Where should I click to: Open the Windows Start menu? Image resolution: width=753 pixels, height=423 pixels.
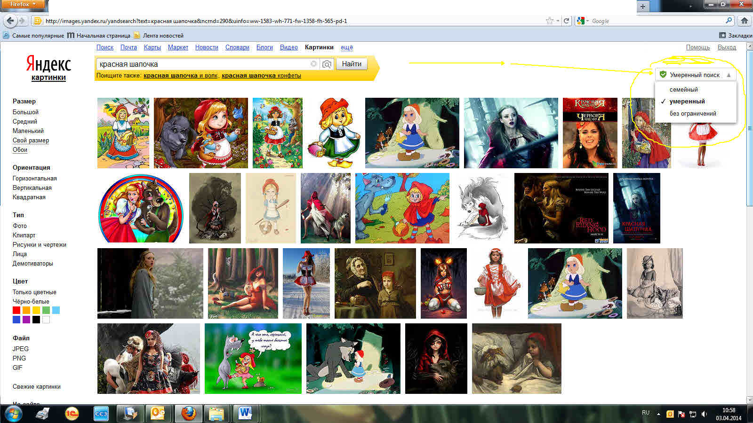13,414
